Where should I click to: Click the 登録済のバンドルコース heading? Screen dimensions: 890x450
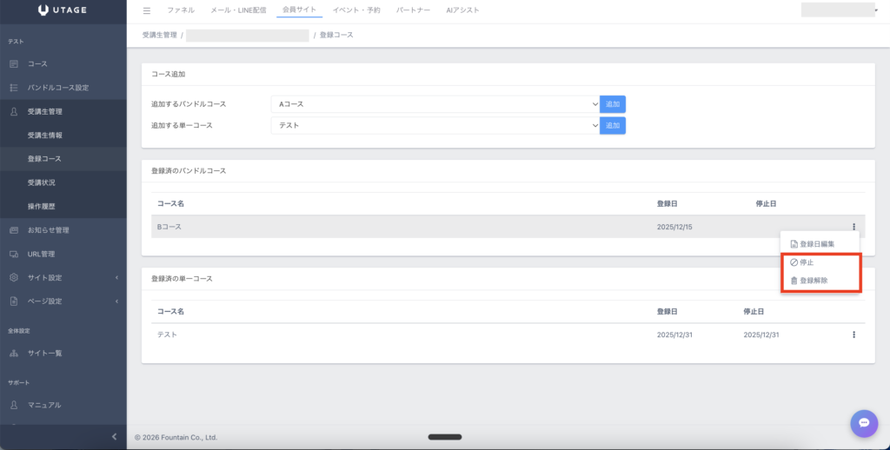(x=189, y=171)
